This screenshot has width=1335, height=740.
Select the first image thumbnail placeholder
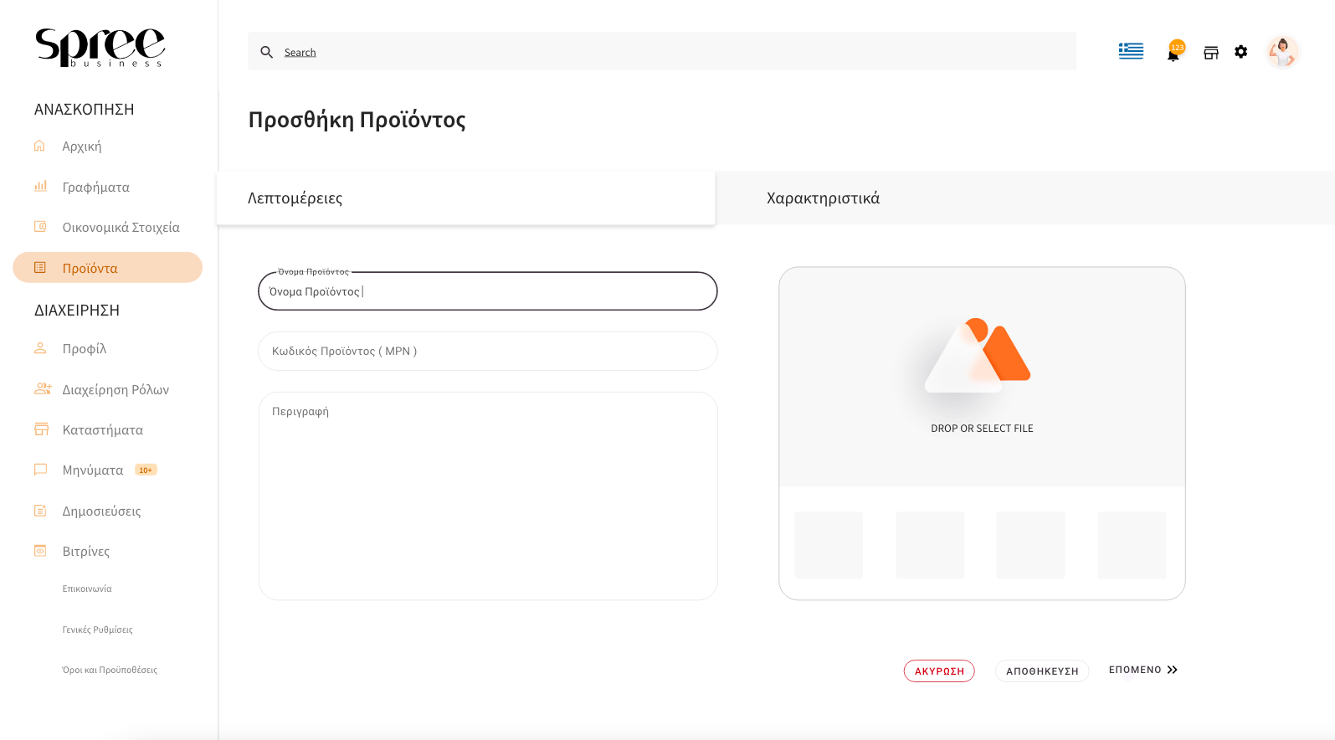(829, 545)
